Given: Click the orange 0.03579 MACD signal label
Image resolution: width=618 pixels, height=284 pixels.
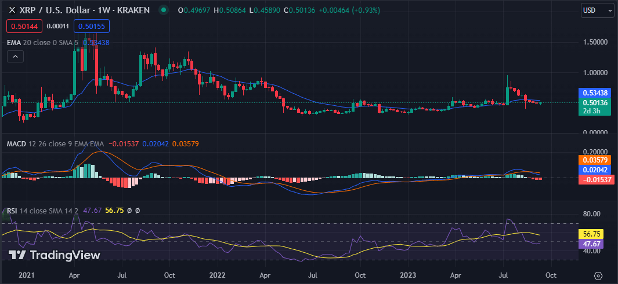Looking at the screenshot, I should [x=595, y=160].
